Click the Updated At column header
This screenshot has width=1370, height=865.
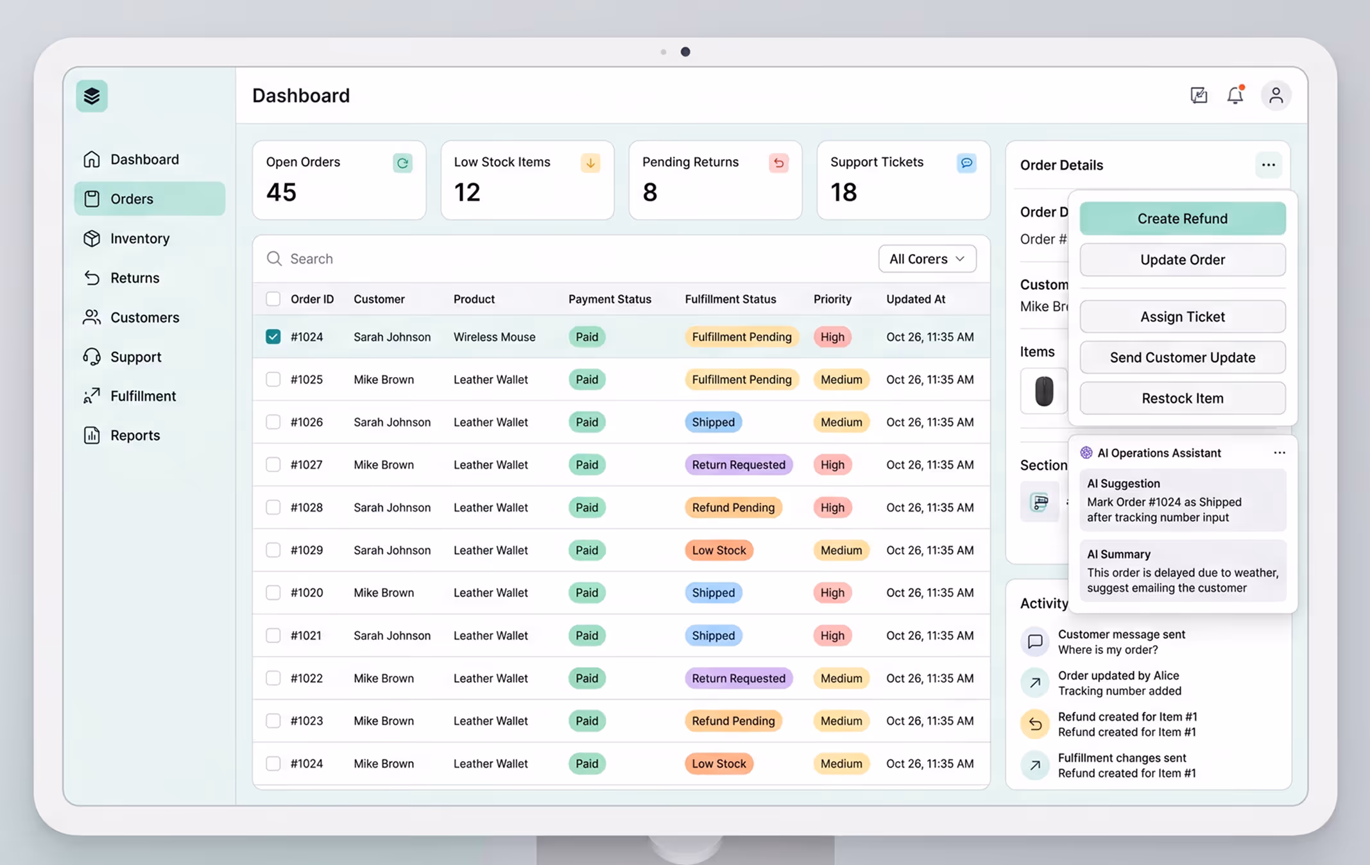(916, 299)
